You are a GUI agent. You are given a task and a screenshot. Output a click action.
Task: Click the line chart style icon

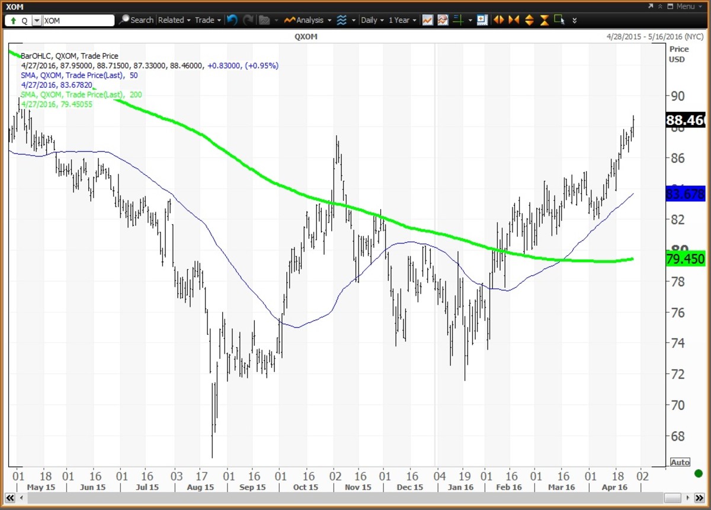tap(427, 20)
